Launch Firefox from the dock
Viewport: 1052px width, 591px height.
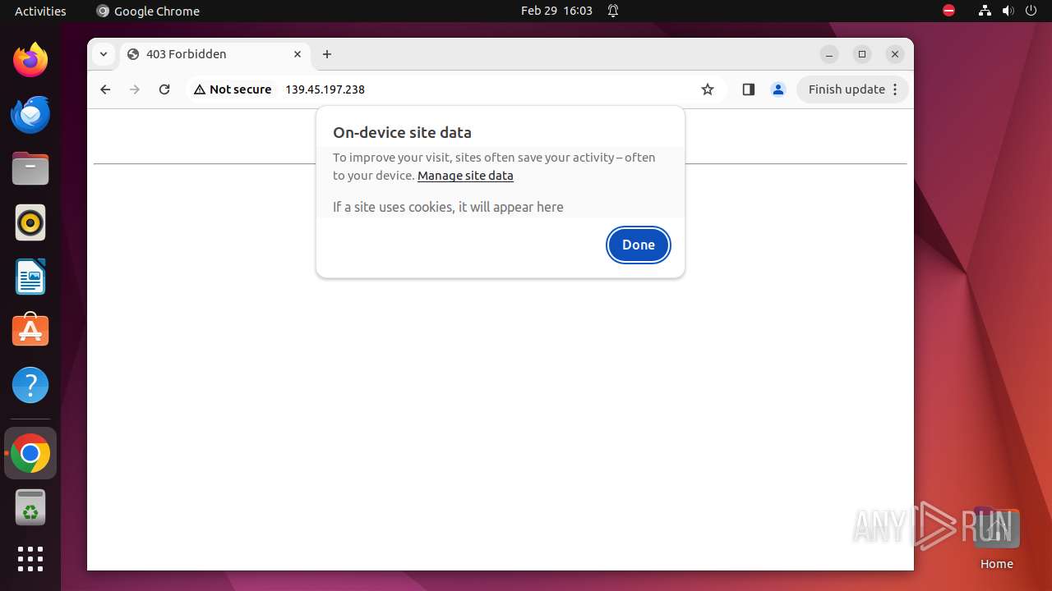tap(30, 60)
